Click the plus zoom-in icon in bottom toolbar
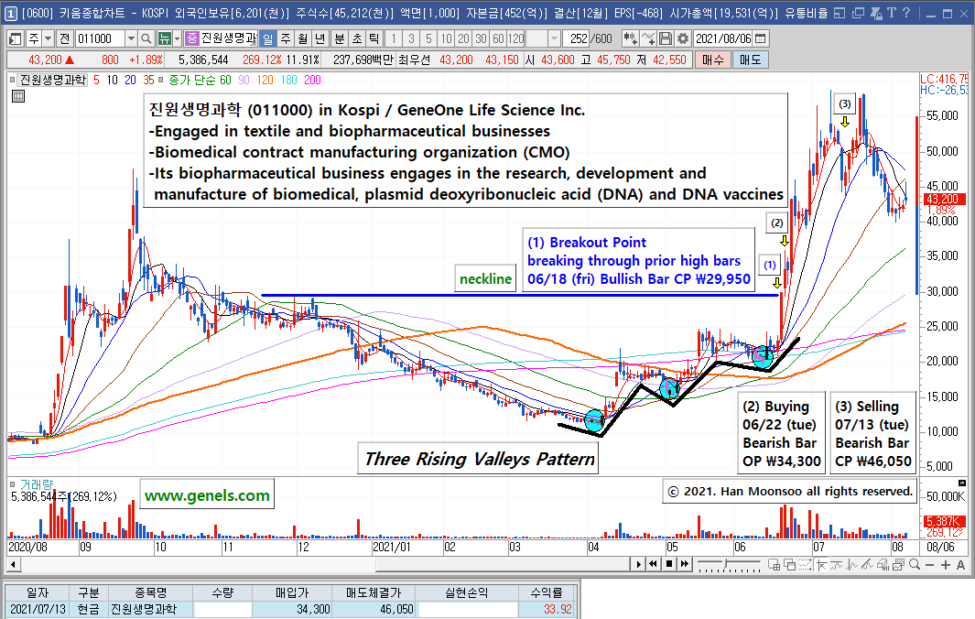Screen dimensions: 975x619 [x=945, y=565]
